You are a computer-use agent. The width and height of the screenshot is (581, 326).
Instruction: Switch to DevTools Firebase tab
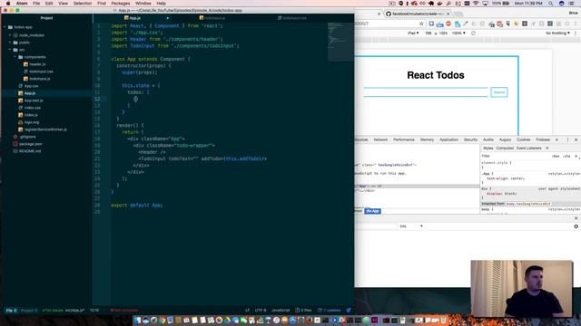543,139
